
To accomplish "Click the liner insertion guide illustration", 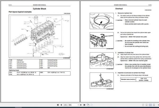I will [x=101, y=61].
